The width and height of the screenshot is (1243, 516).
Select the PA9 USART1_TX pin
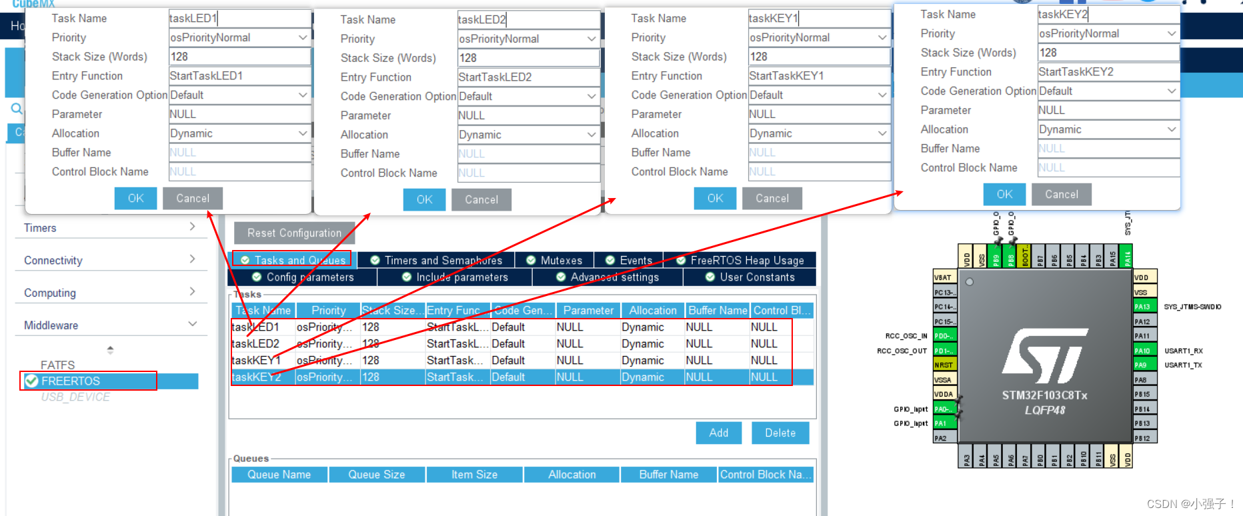(1145, 365)
